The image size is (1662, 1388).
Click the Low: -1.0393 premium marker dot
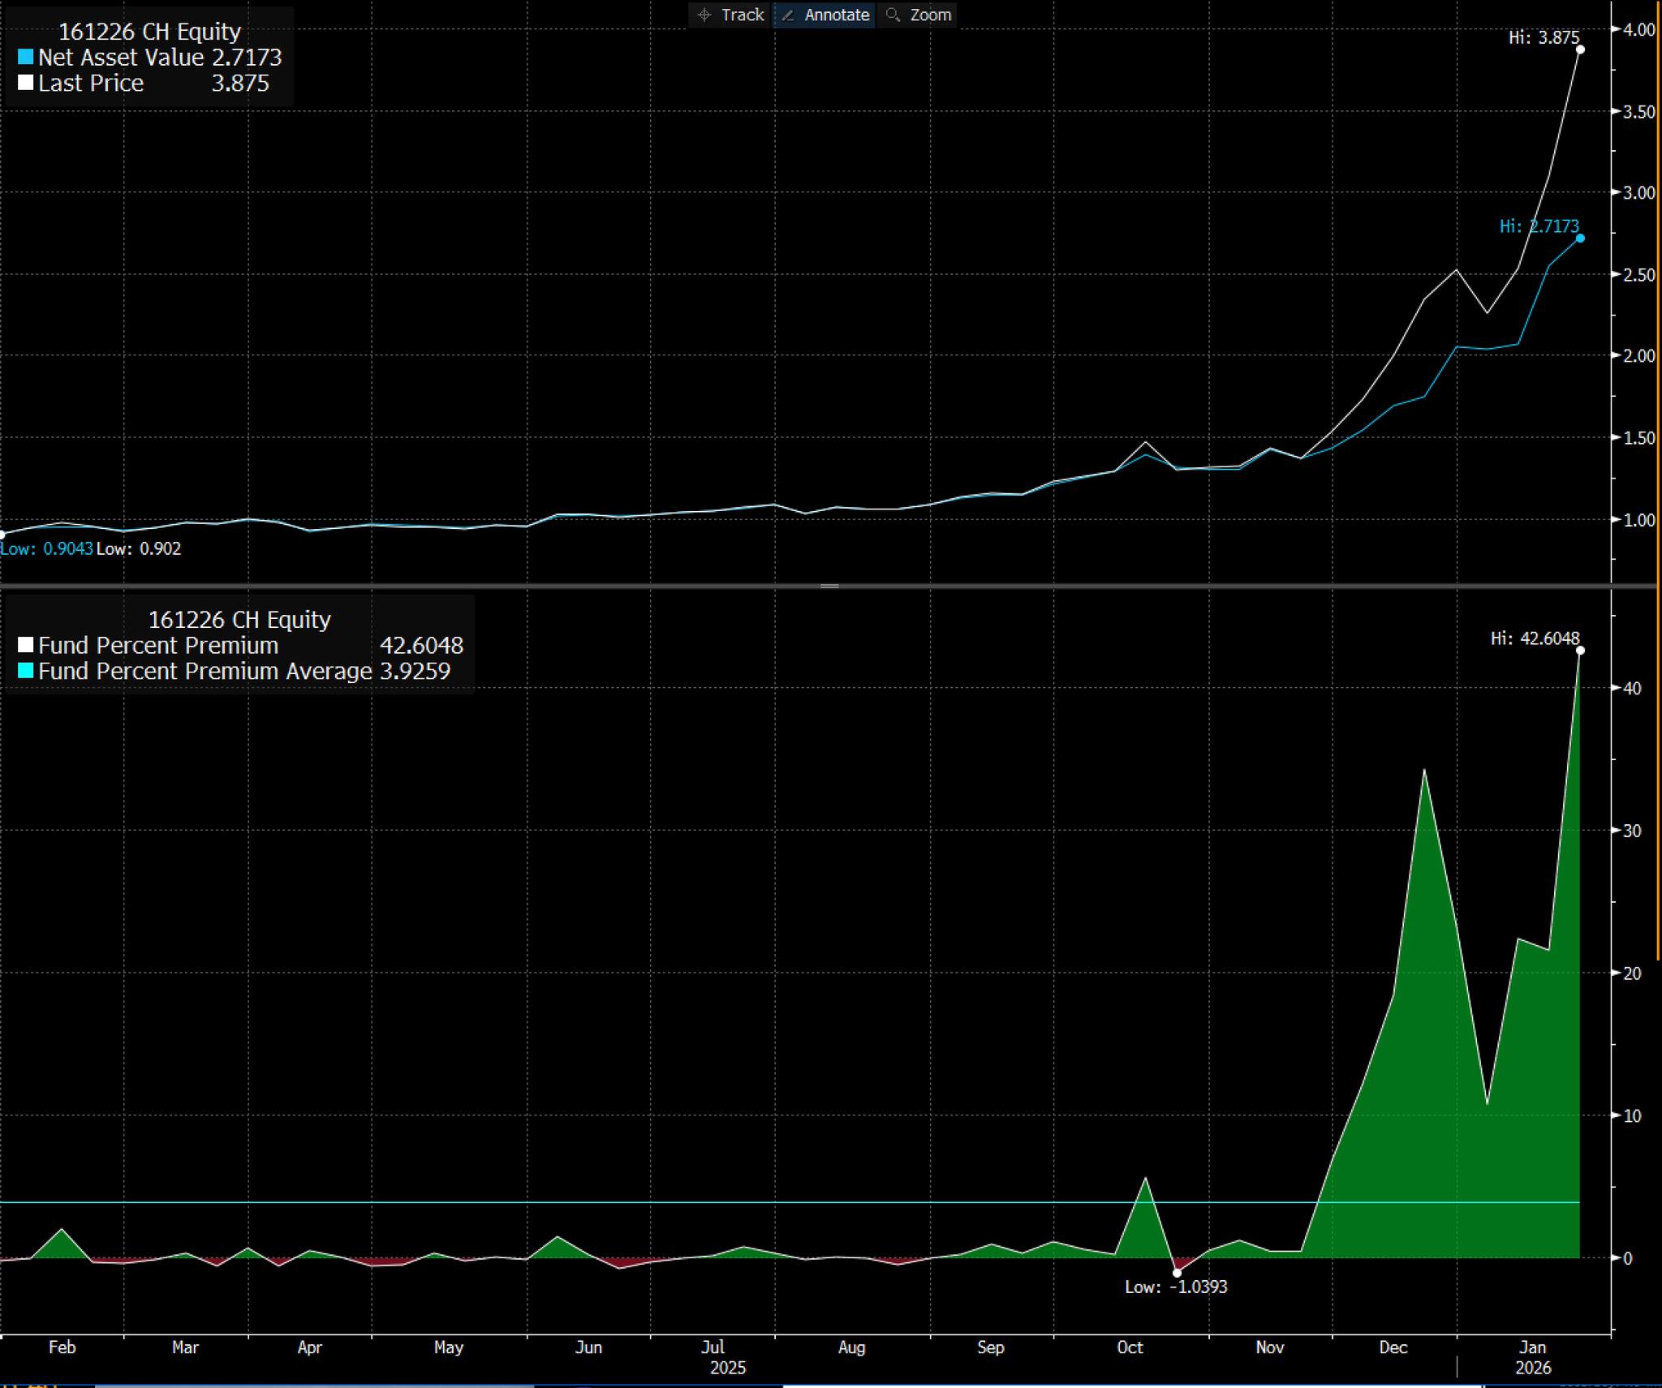(x=1178, y=1273)
